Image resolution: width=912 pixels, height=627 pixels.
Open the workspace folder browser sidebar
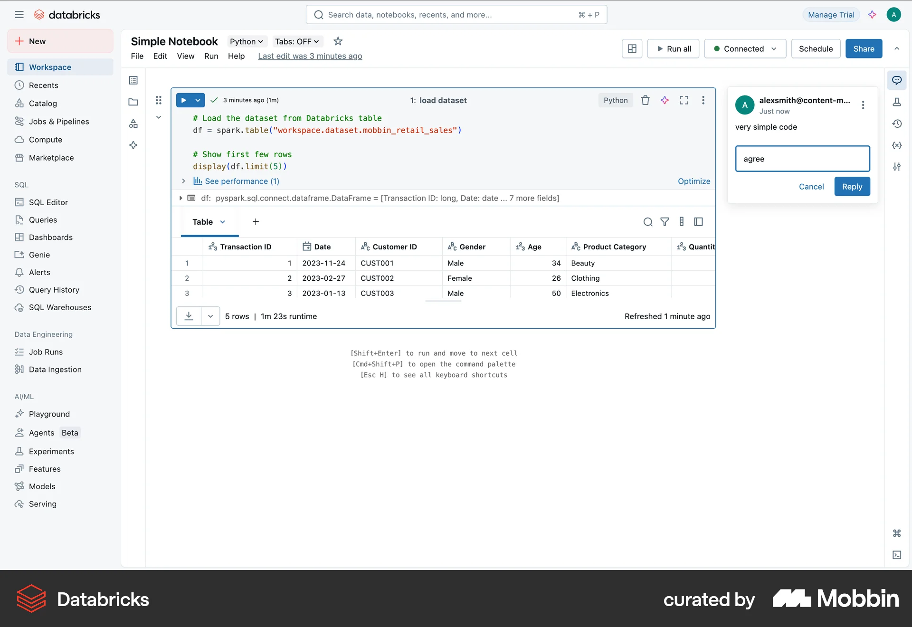pos(133,102)
